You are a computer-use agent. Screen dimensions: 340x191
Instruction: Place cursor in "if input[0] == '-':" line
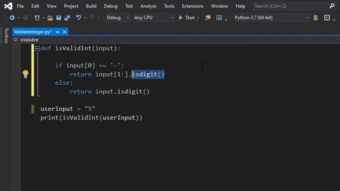click(x=89, y=65)
